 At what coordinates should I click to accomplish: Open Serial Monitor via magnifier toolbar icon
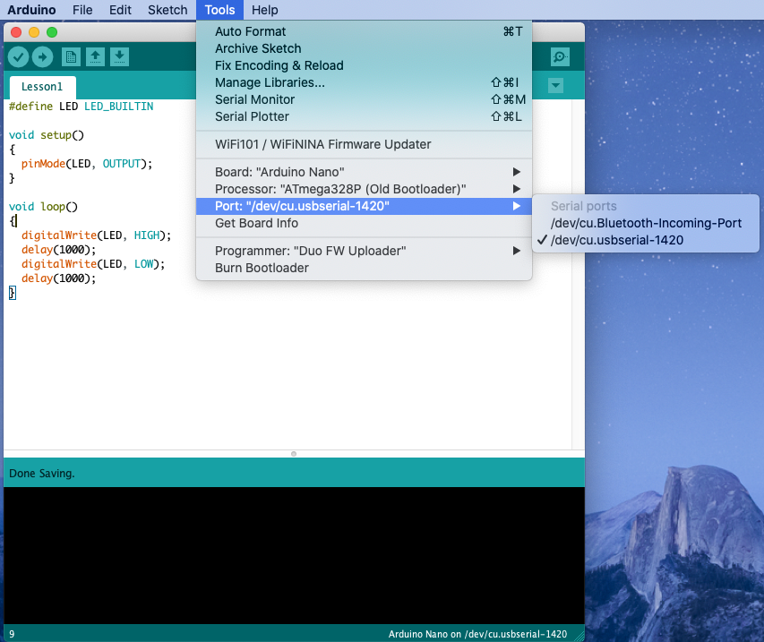[x=560, y=57]
